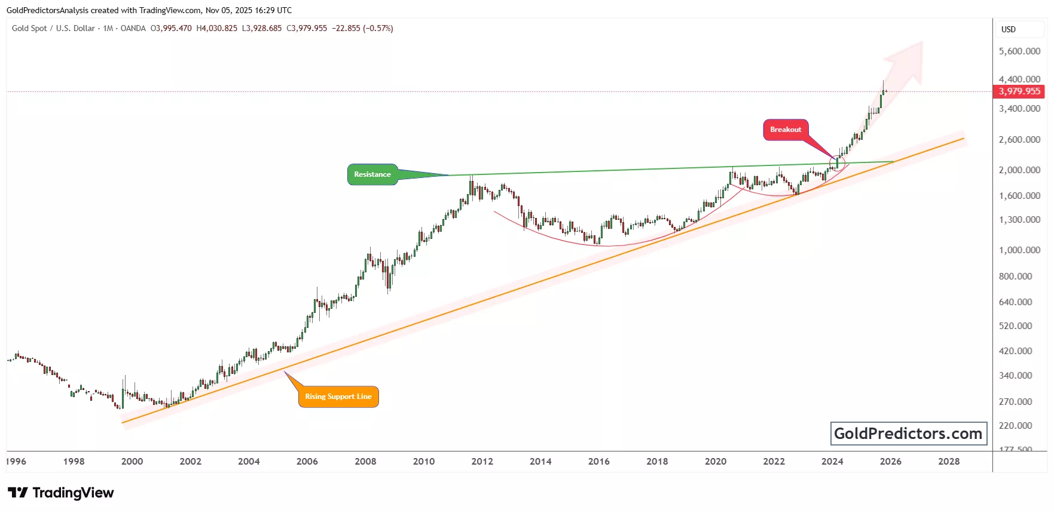Click the red current price tag 3,979.955
Screen dimensions: 1054x513
tap(1019, 91)
